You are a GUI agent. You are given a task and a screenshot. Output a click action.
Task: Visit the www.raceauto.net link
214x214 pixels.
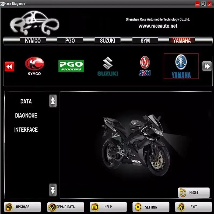tap(158, 26)
